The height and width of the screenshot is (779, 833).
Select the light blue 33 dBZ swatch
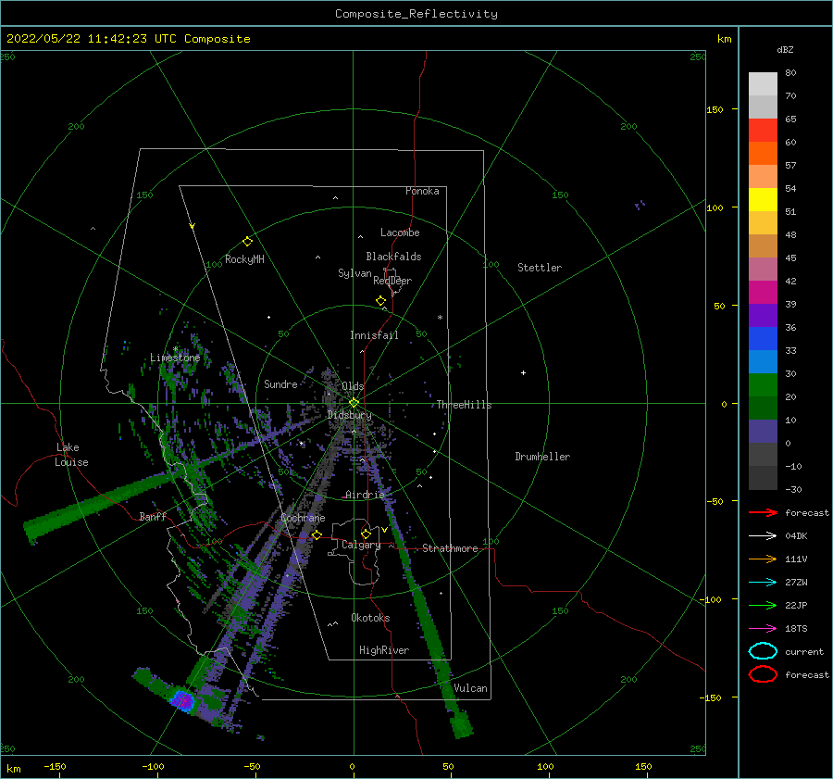[763, 361]
